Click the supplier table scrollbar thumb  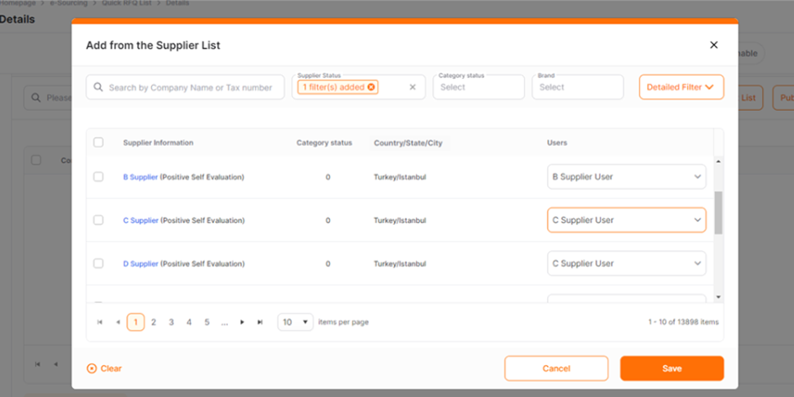click(x=718, y=213)
